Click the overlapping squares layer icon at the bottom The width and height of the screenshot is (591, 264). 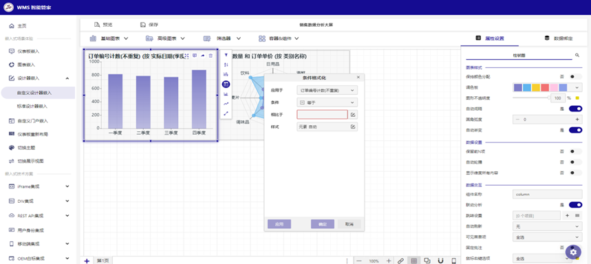tap(427, 261)
